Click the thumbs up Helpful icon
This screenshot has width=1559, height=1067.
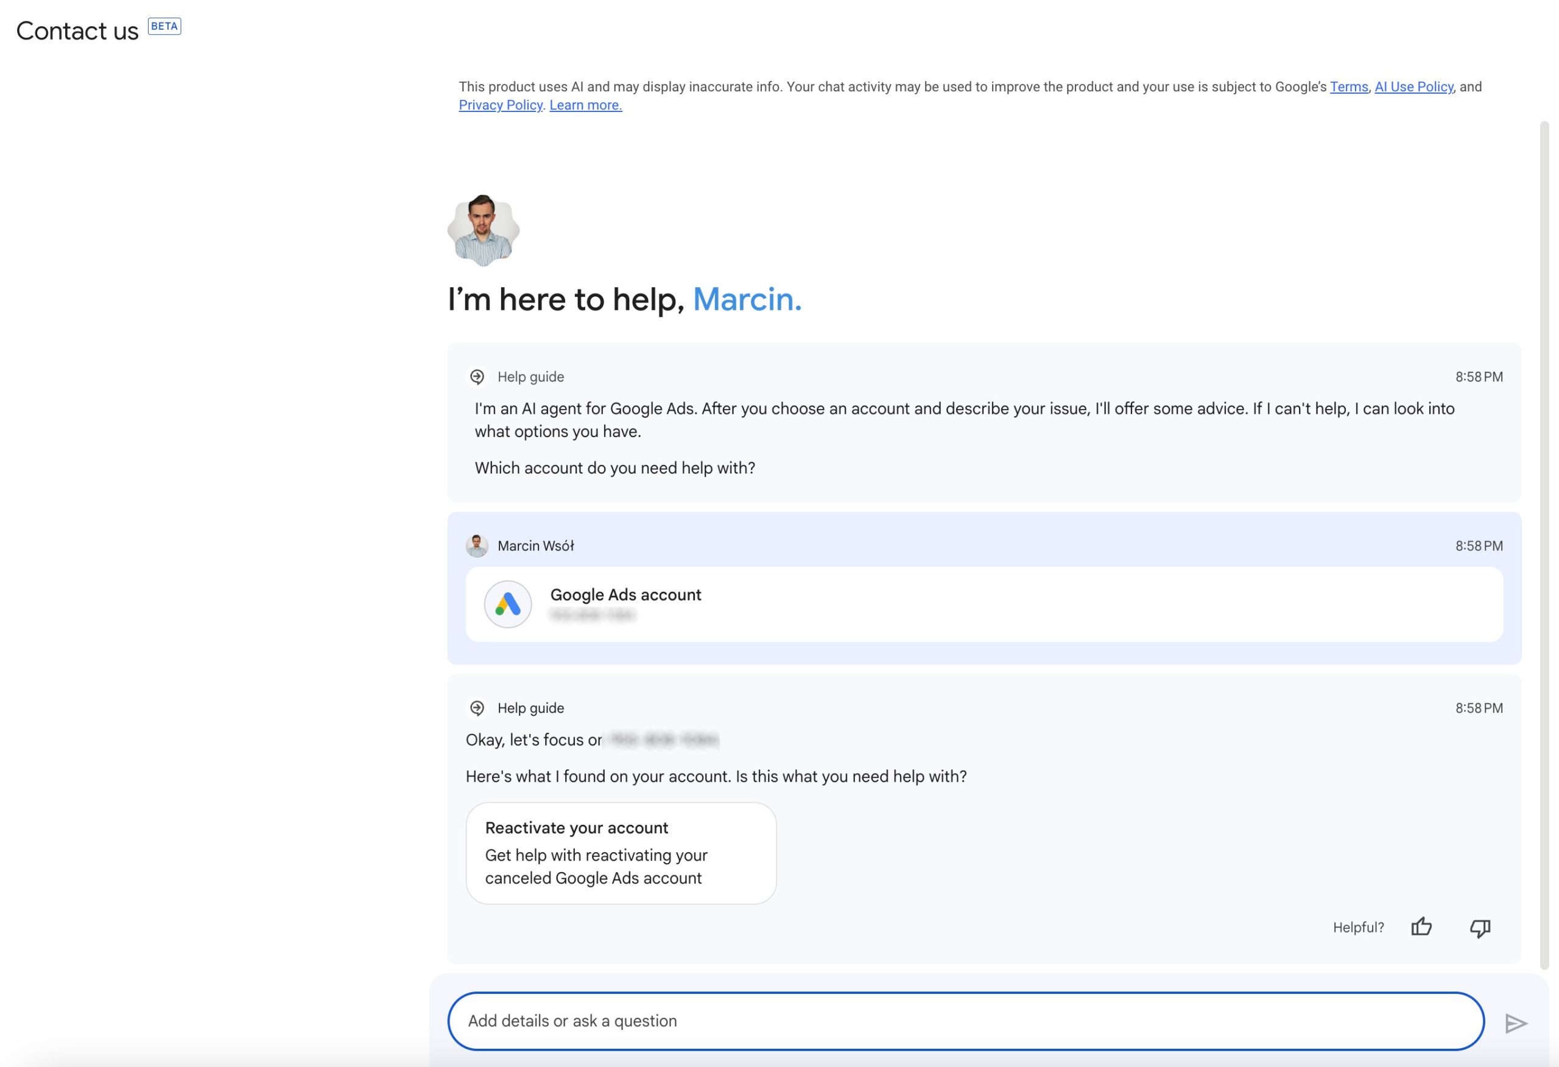[1421, 927]
